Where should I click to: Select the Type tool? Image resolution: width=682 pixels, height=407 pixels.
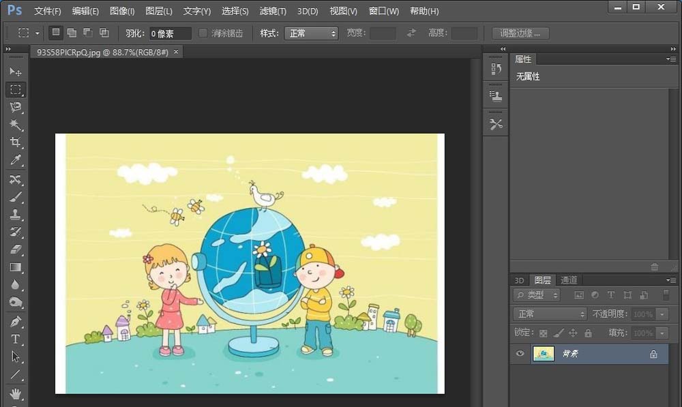pos(16,340)
